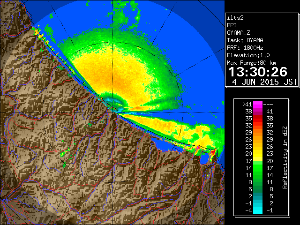Select the dark red 35 to 38 dBZ band
This screenshot has width=300, height=225.
[258, 119]
